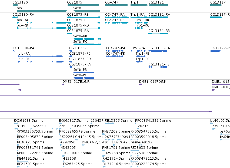Click the CG31875-RD transcript label
This screenshot has width=230, height=168.
[78, 25]
